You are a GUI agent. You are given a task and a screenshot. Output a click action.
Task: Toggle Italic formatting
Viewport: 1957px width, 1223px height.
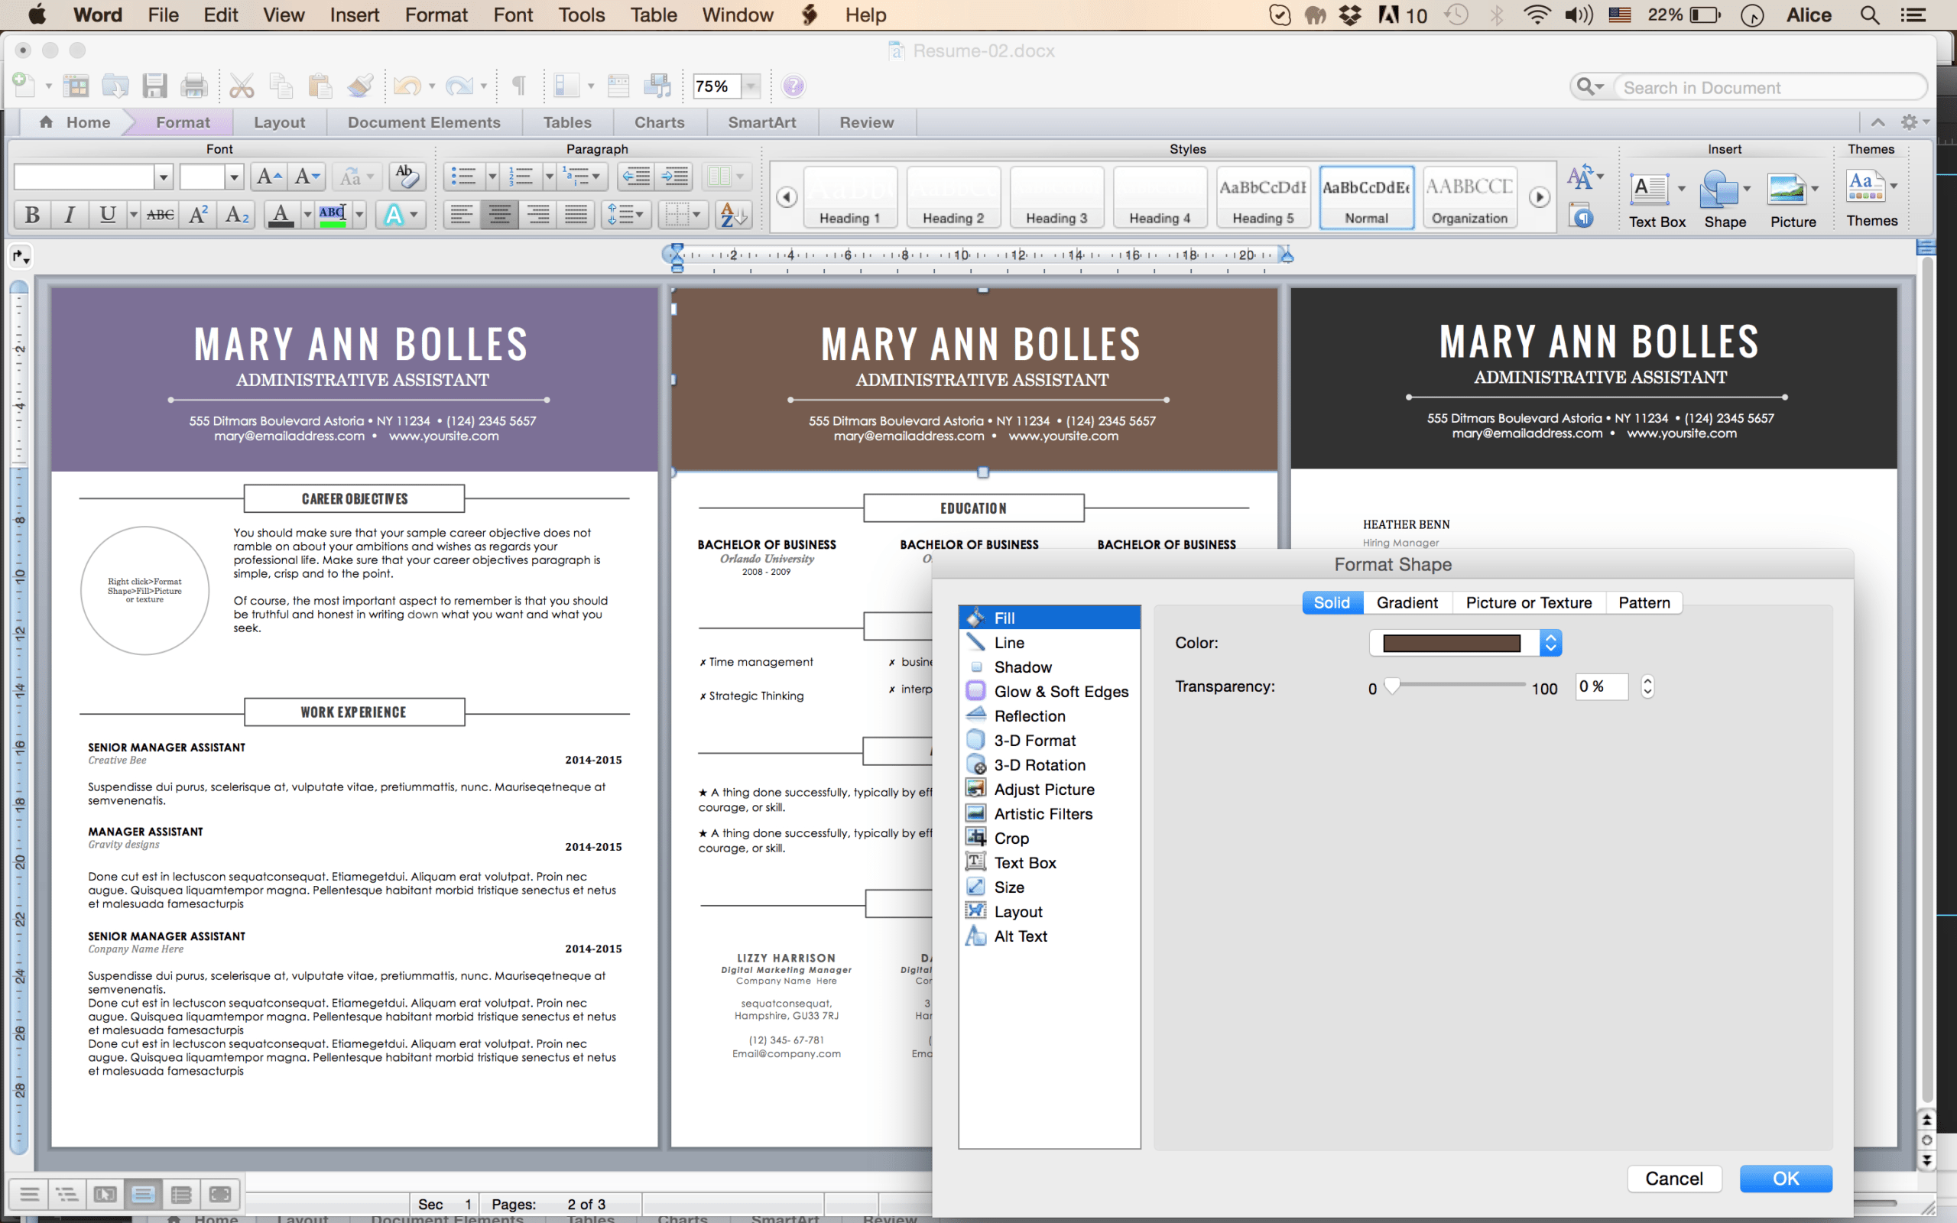pos(70,214)
